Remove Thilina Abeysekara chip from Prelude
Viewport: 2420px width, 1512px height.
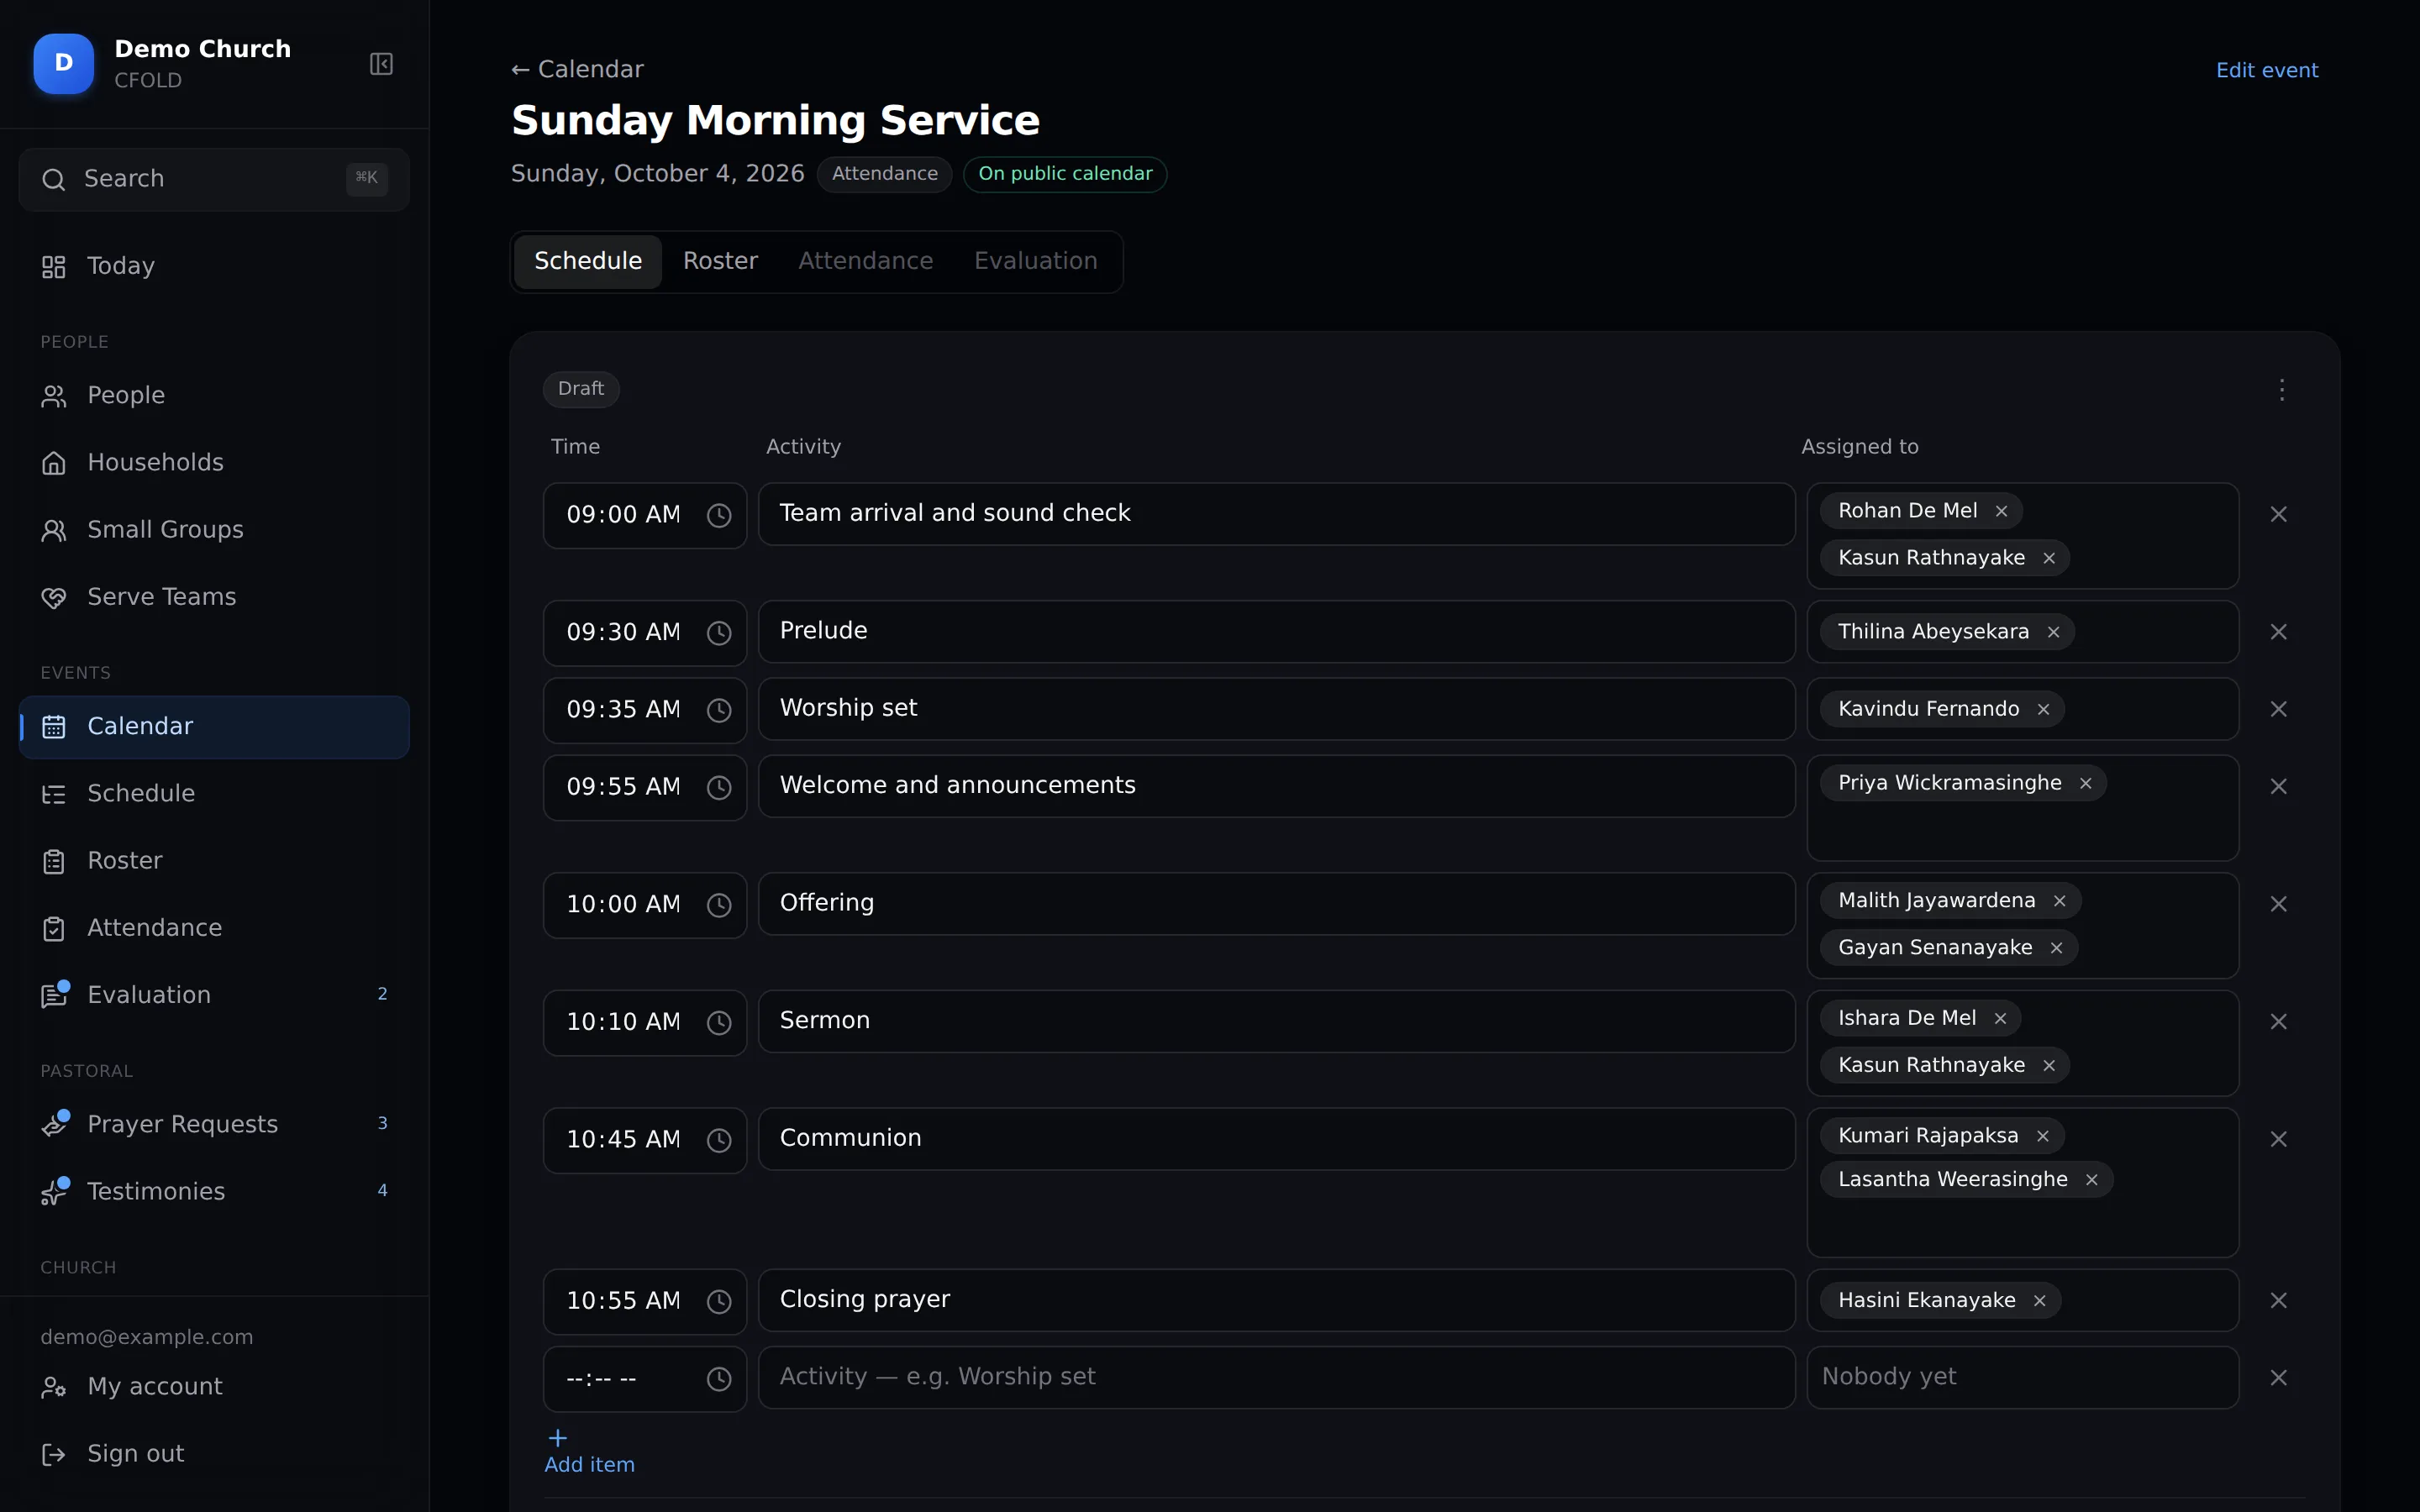click(x=2053, y=632)
